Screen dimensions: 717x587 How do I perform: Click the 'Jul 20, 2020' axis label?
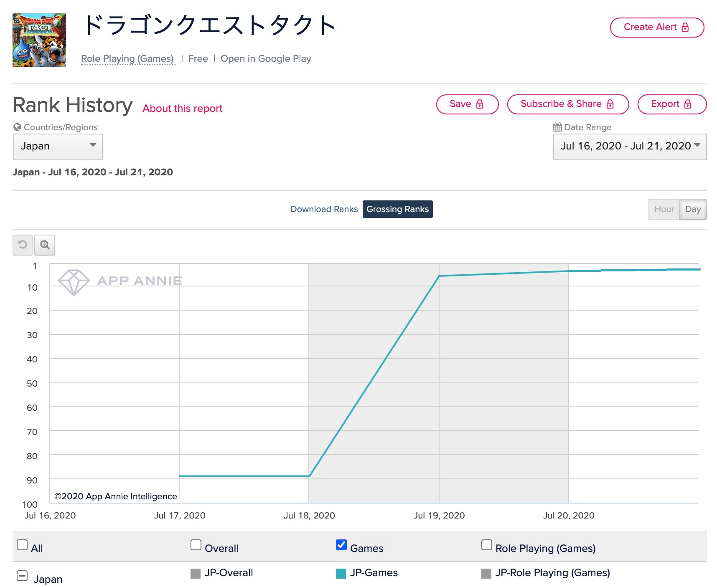point(569,516)
